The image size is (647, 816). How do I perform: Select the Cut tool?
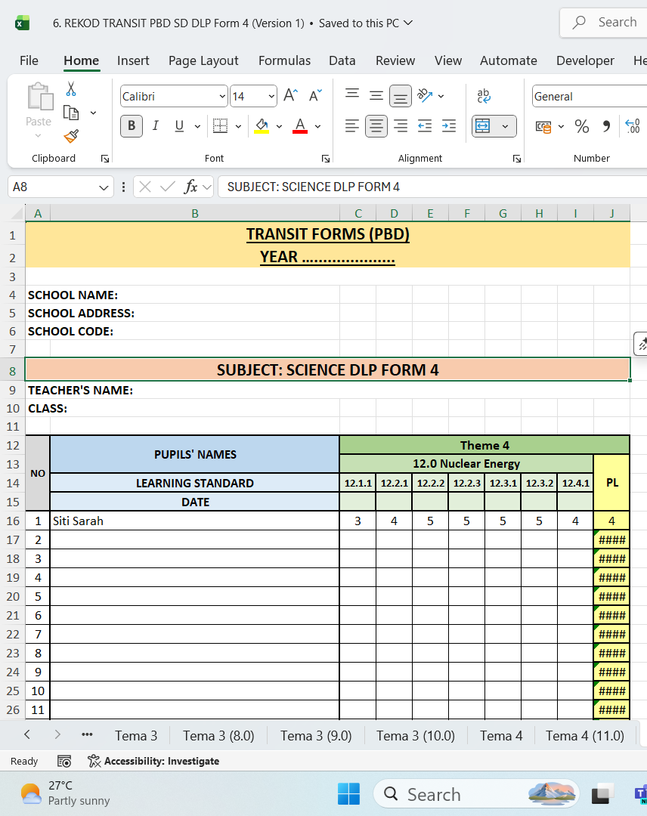70,88
